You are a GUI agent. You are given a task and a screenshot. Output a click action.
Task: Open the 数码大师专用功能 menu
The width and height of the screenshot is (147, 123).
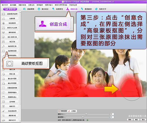[x=61, y=5]
